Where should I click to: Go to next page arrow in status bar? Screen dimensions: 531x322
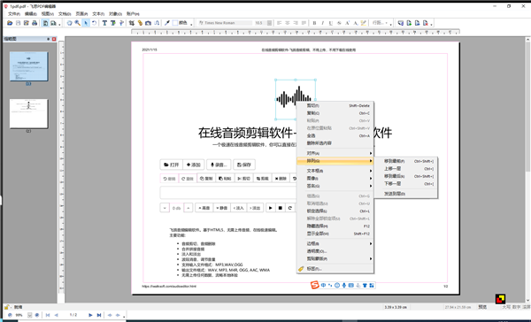pos(90,315)
